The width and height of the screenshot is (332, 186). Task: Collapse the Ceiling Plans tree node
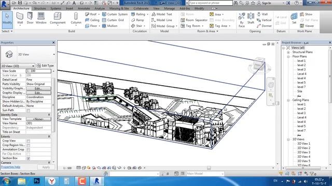coord(288,100)
